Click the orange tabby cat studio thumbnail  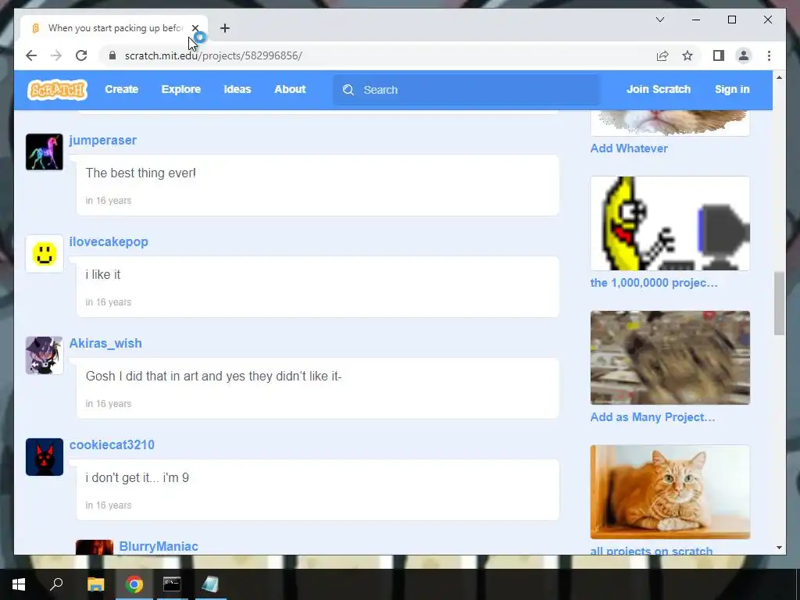tap(670, 492)
